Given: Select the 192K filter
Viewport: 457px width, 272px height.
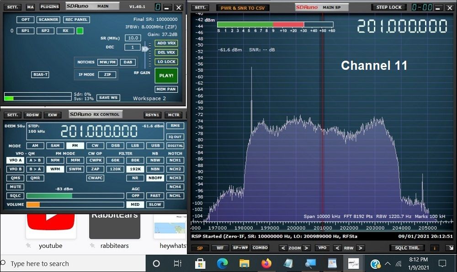Looking at the screenshot, I should [135, 169].
